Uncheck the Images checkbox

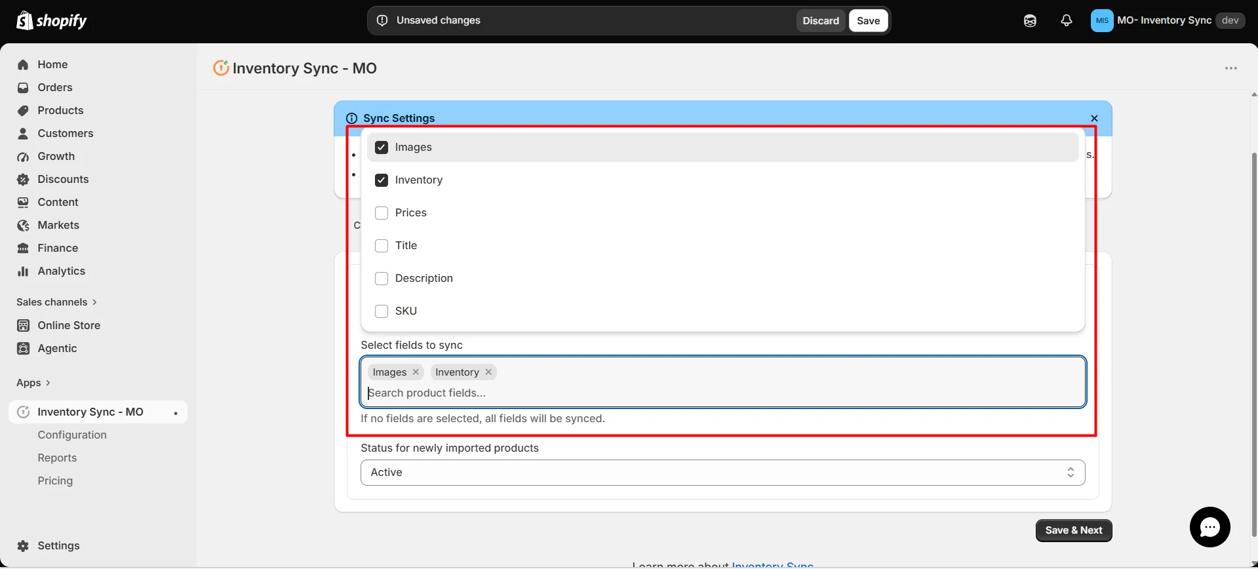[x=382, y=147]
